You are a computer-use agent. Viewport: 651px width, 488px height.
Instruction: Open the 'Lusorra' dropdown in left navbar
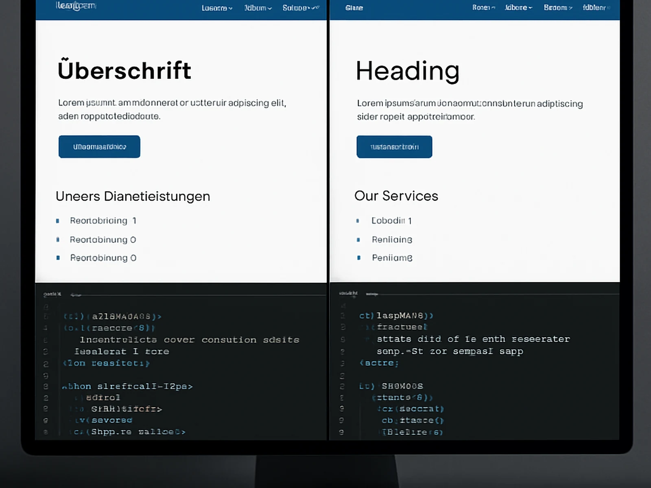click(x=217, y=8)
